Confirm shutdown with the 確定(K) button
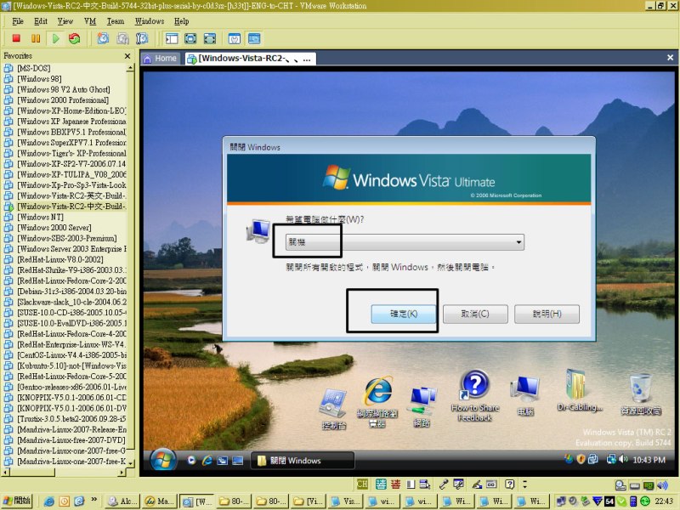The image size is (680, 510). (x=403, y=314)
